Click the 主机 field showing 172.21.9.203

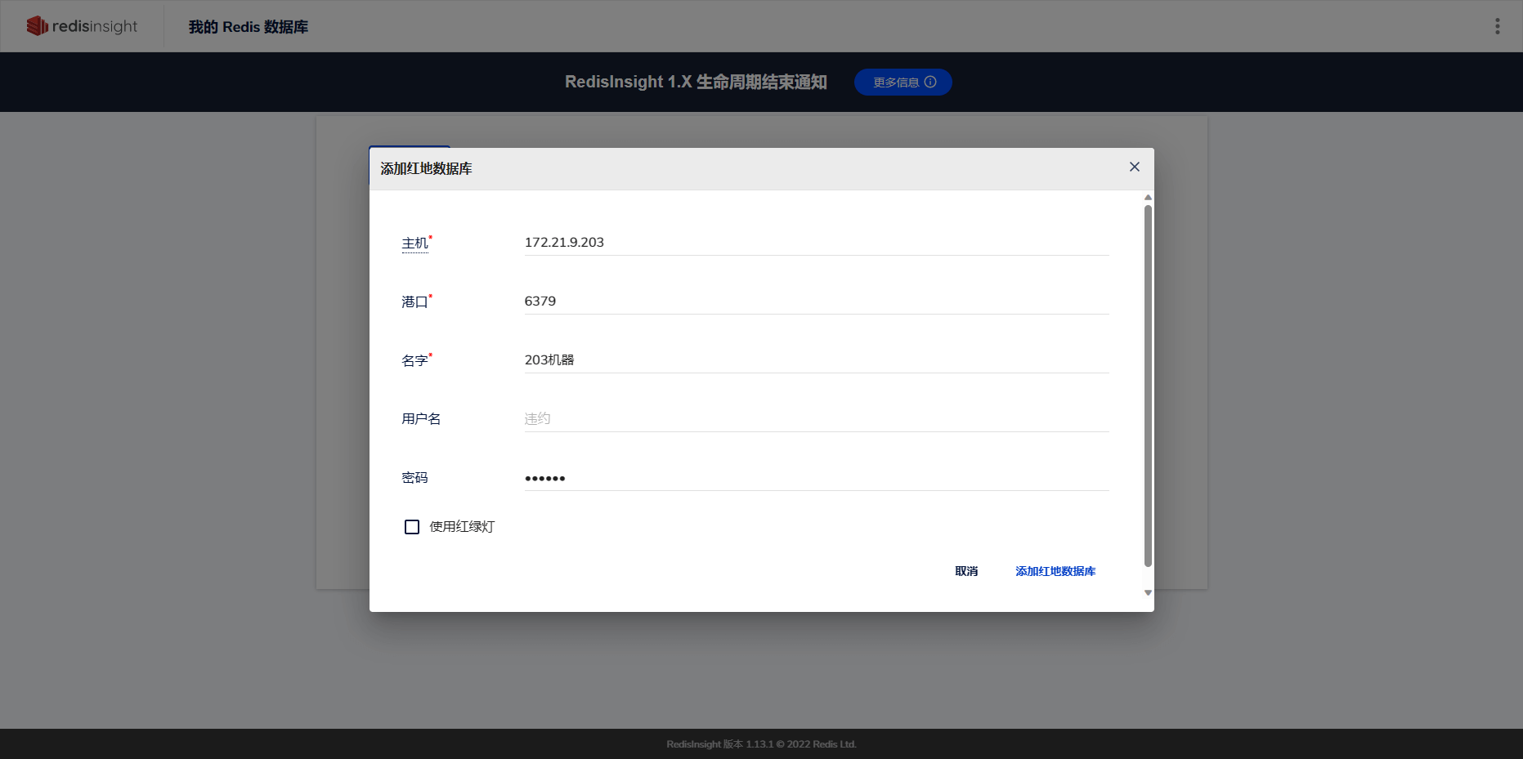(x=815, y=242)
